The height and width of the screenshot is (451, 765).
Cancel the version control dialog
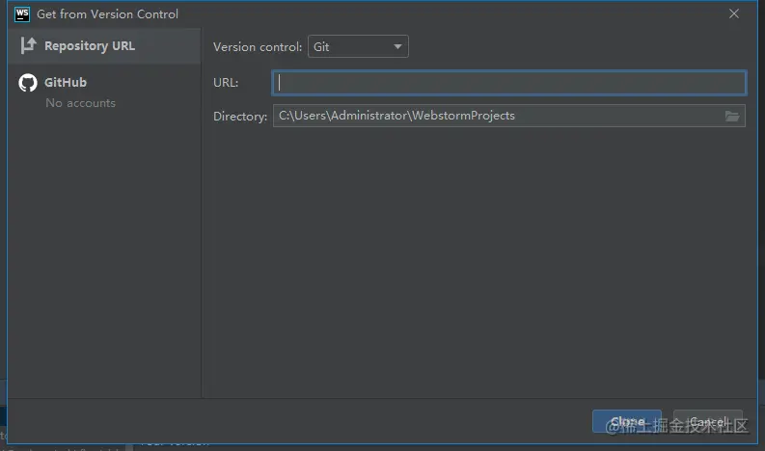707,421
